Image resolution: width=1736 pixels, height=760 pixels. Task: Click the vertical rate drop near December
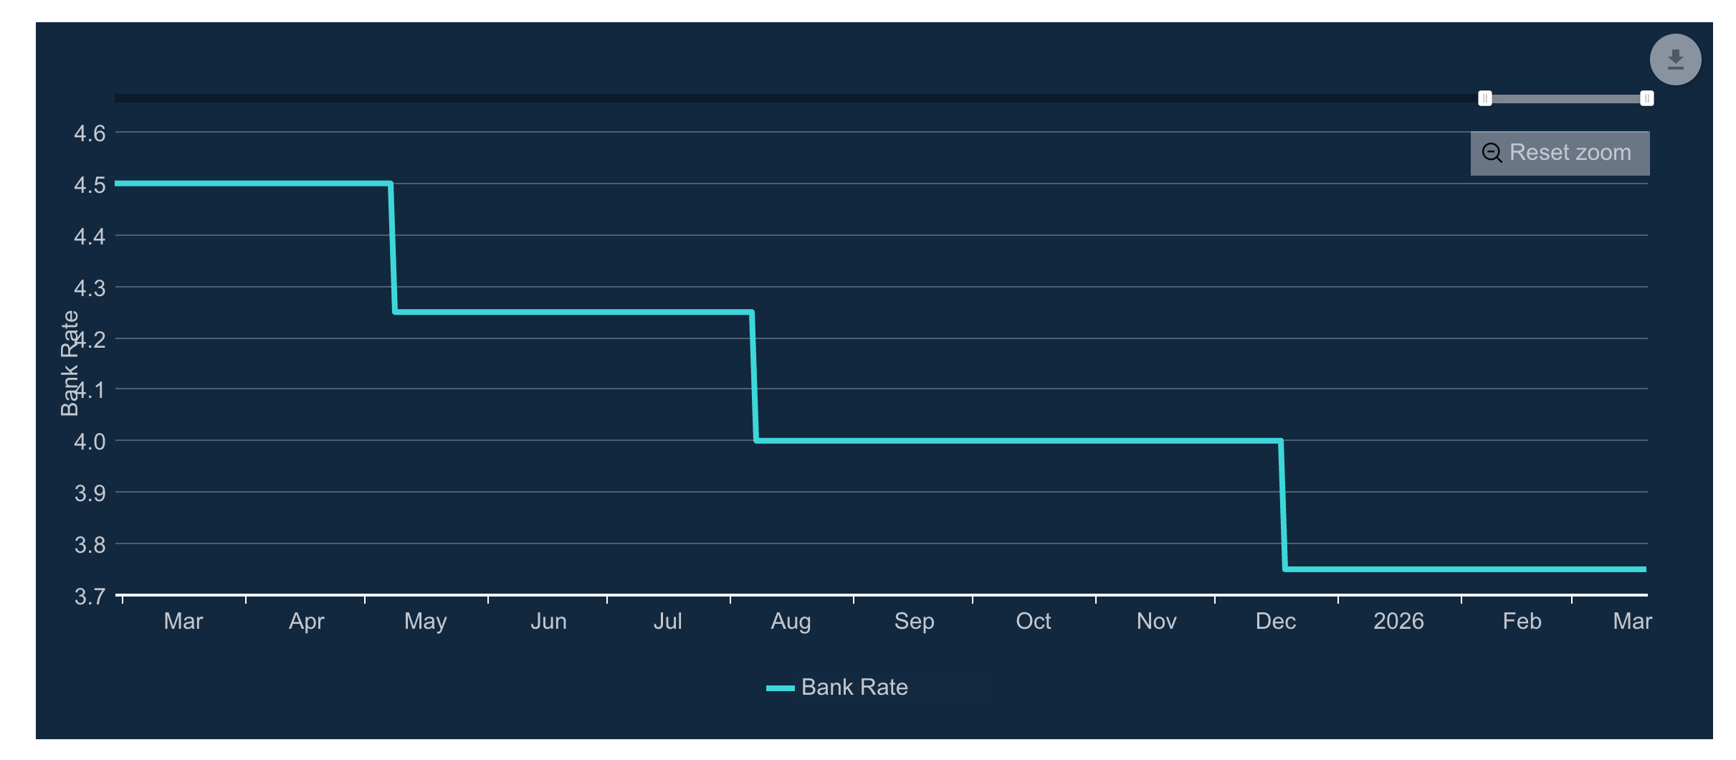pyautogui.click(x=1283, y=505)
